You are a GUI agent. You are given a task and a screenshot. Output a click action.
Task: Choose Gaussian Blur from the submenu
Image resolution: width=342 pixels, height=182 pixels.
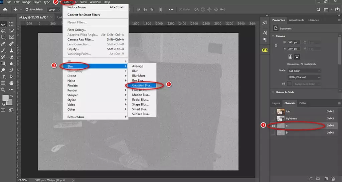click(142, 85)
